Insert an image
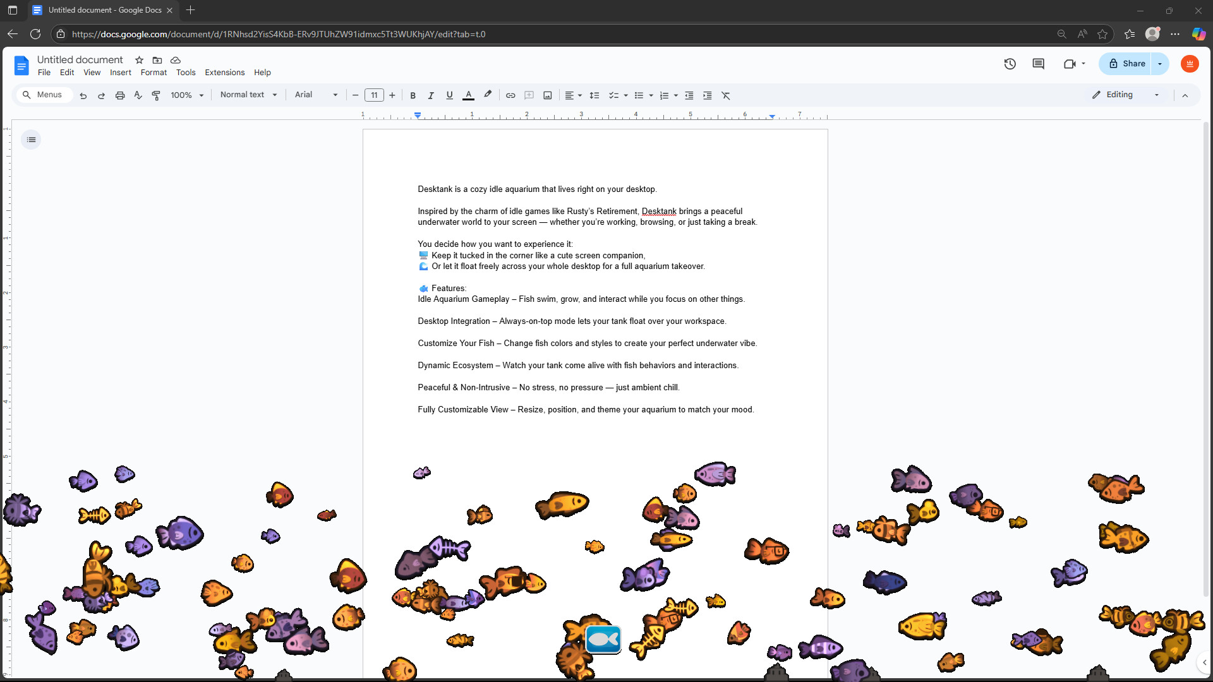The height and width of the screenshot is (682, 1213). 547,95
